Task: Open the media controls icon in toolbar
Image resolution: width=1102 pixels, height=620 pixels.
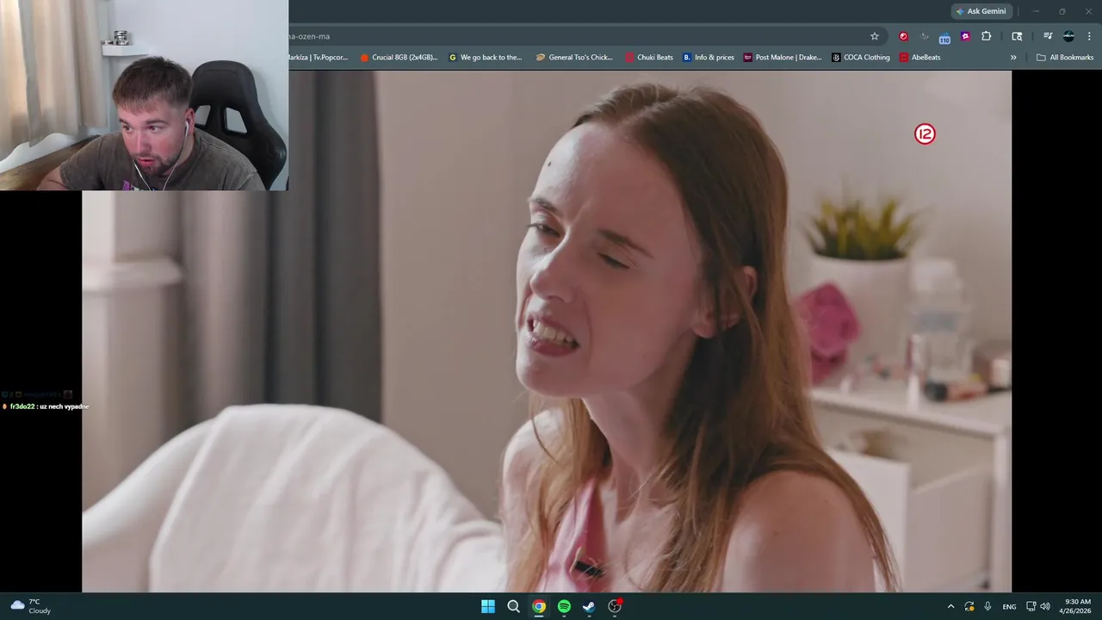Action: pos(1048,36)
